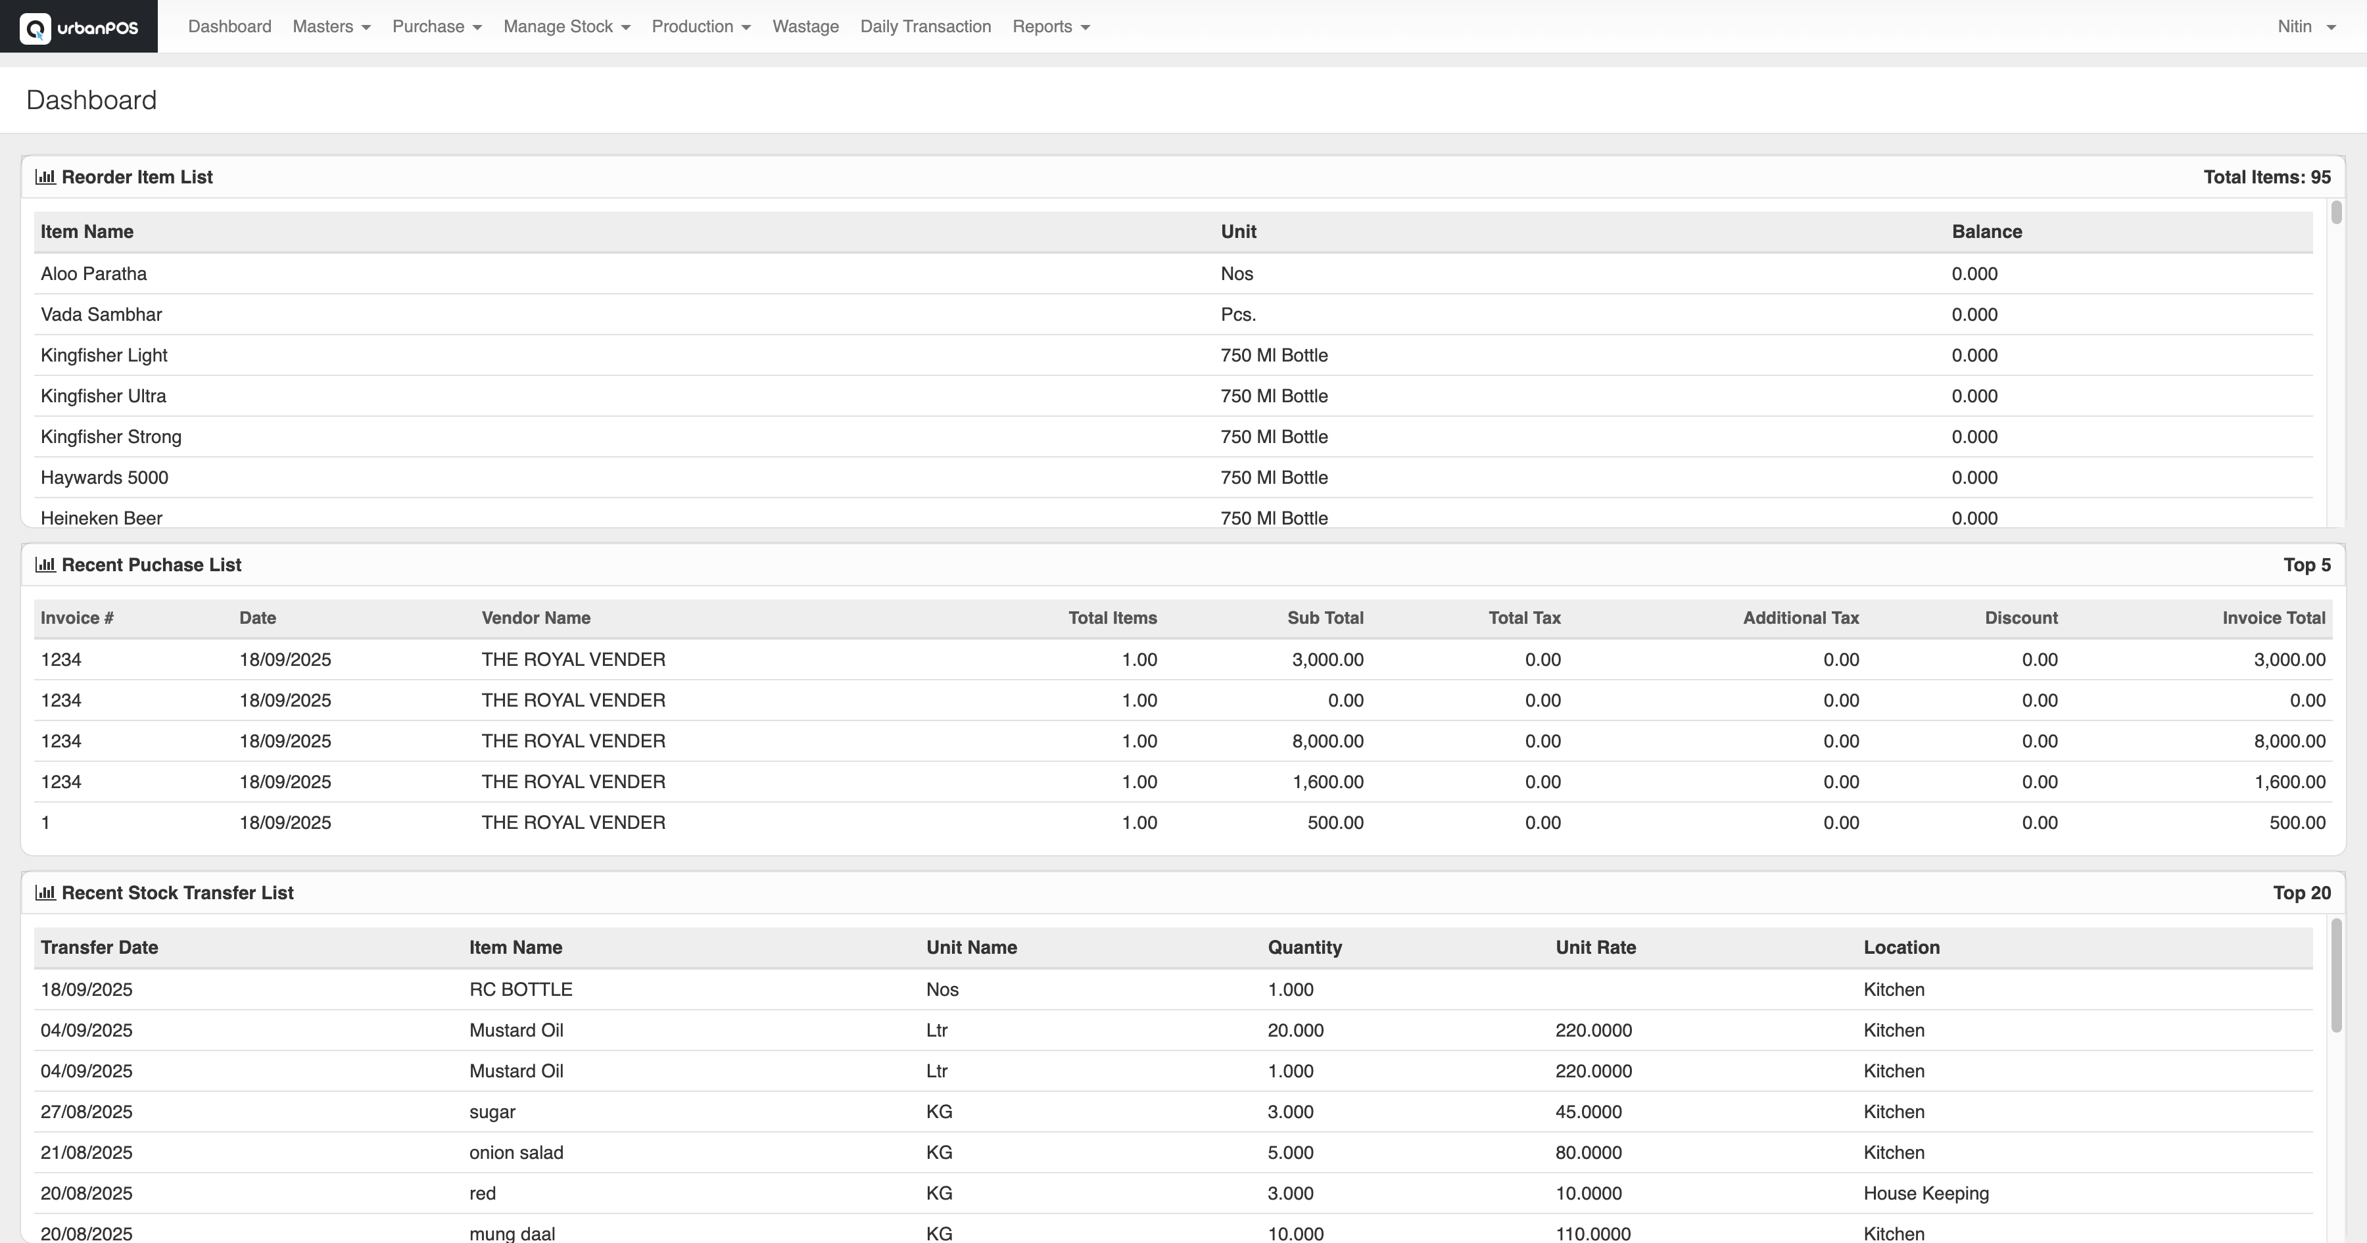Click the Quantity column header

(1304, 947)
